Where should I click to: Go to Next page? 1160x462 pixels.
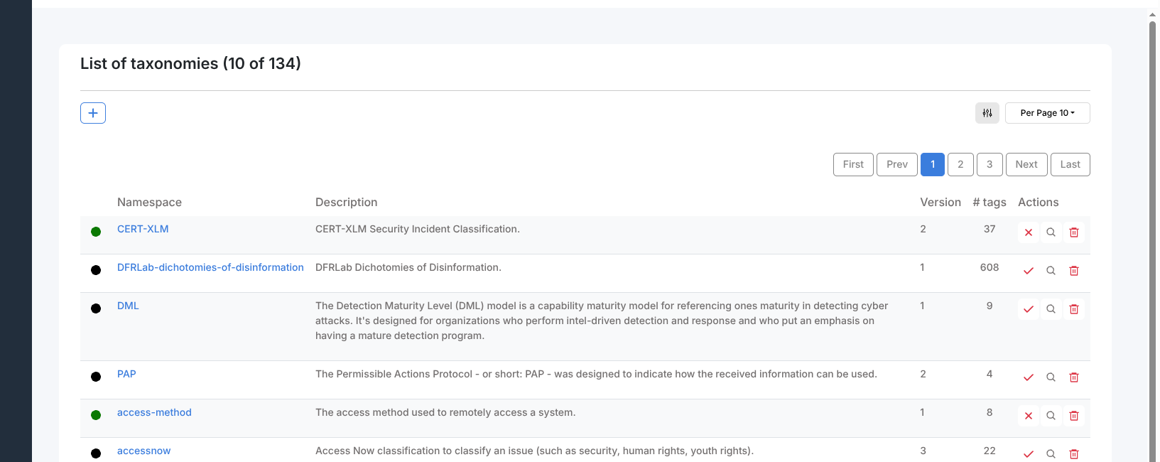pos(1026,164)
